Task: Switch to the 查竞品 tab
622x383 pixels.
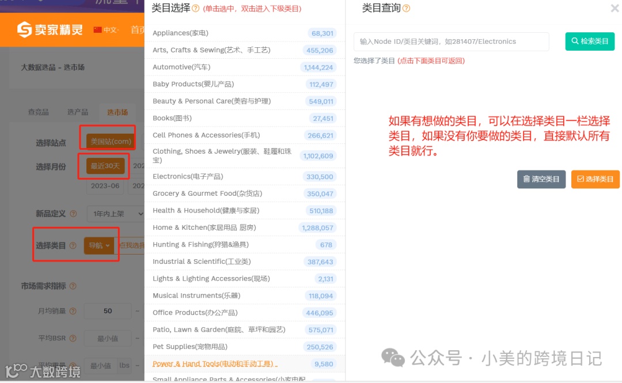Action: [x=39, y=112]
